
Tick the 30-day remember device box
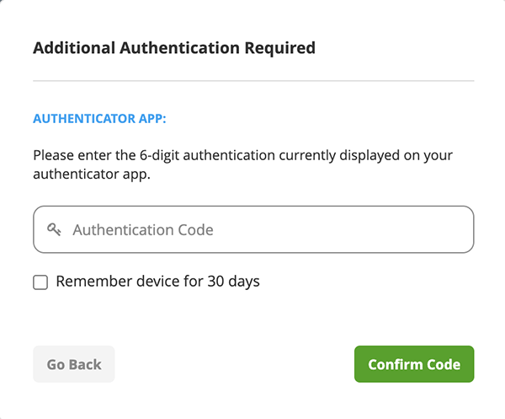[x=40, y=282]
